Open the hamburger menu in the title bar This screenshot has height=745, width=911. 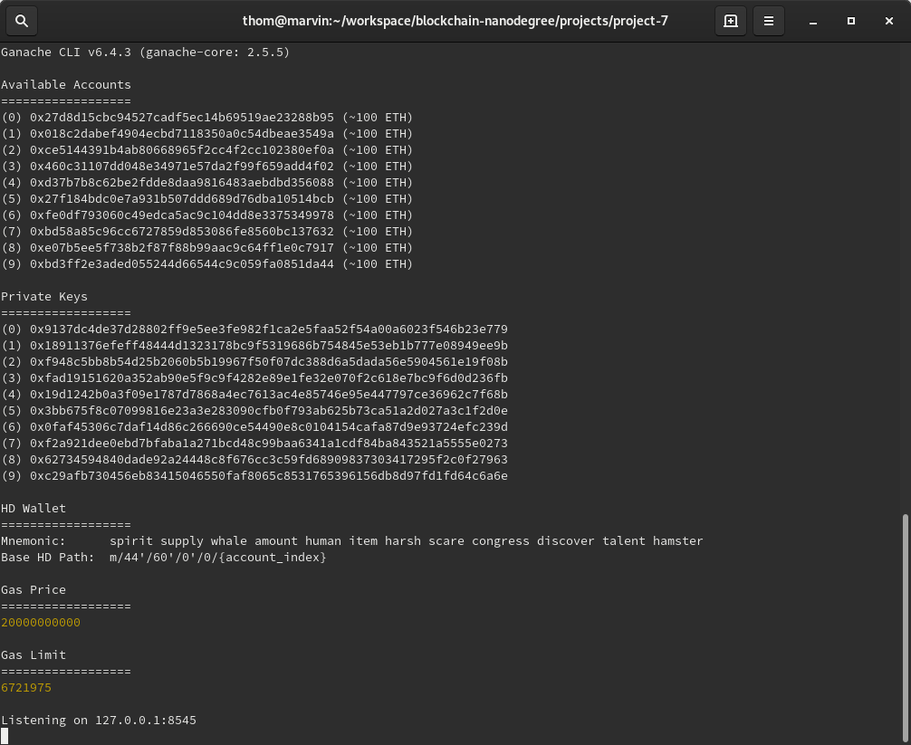pyautogui.click(x=769, y=21)
